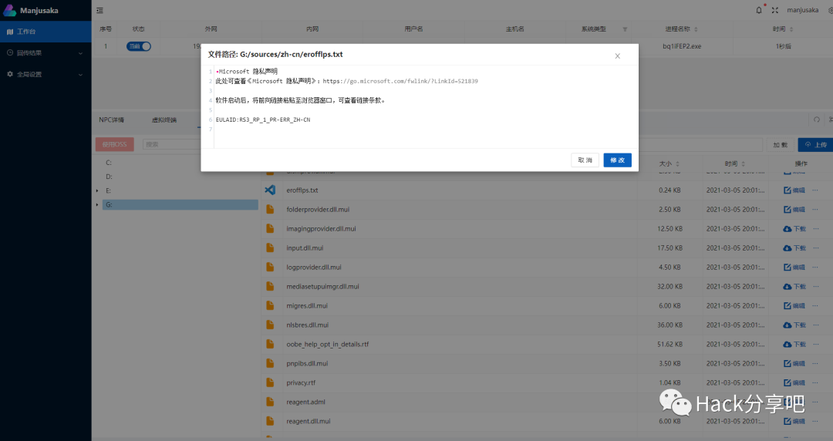Click the edit action for pnpibs.dll.mui
The width and height of the screenshot is (833, 441).
(x=794, y=363)
